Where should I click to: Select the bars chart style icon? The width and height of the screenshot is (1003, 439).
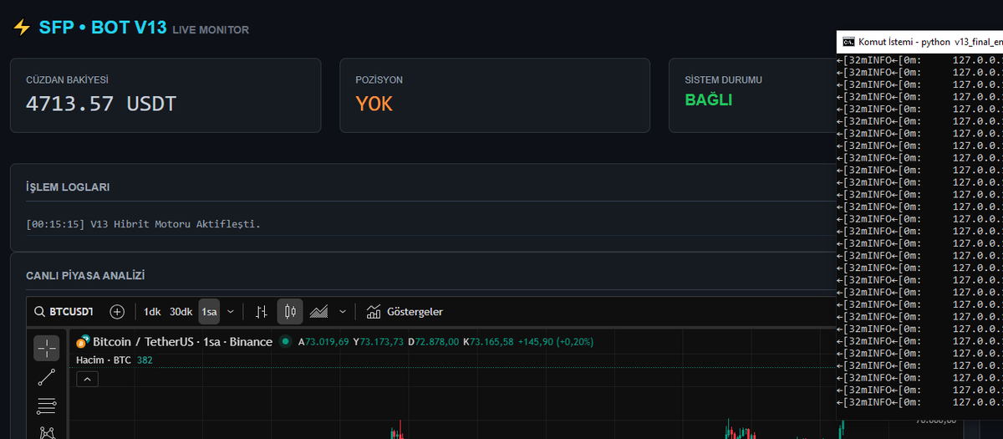262,312
